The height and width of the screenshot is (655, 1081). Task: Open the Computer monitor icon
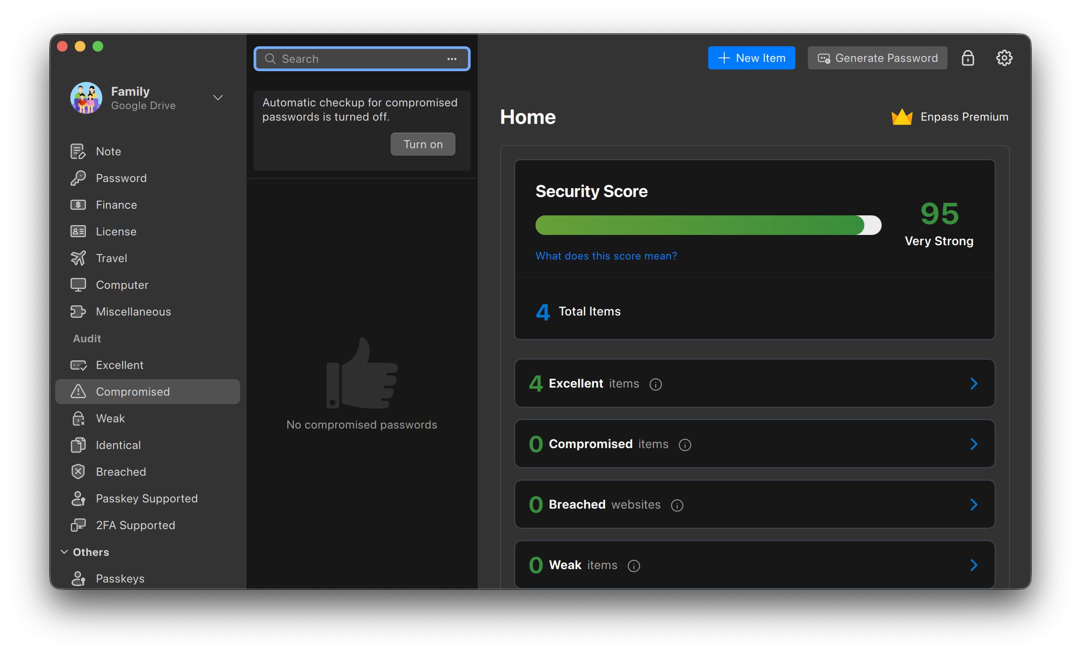(78, 285)
